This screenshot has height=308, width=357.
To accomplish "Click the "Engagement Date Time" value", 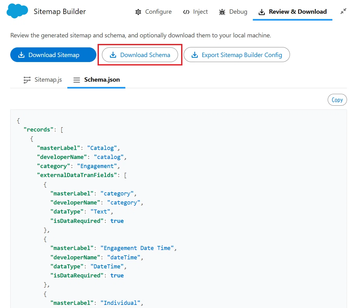I will click(x=137, y=248).
